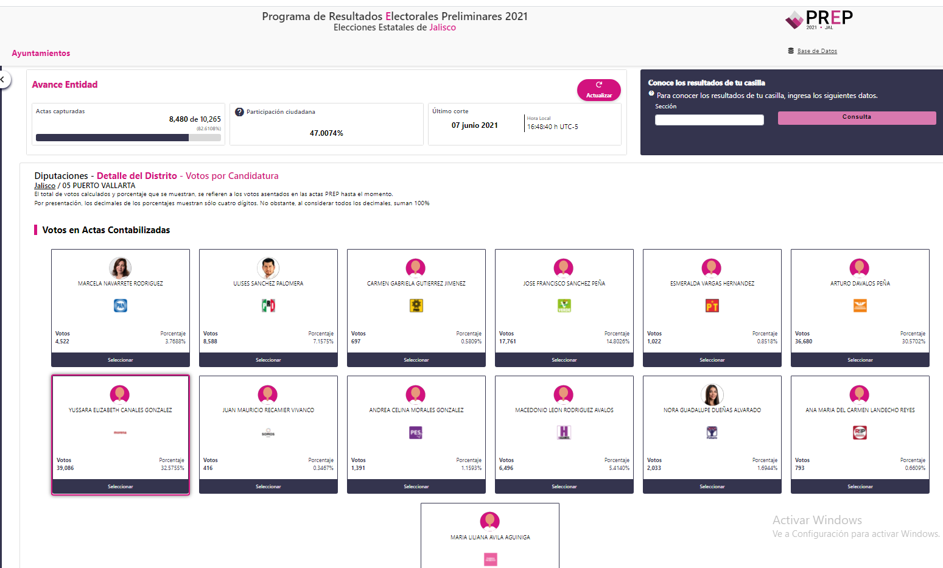
Task: Open the Ayuntamientos tab
Action: 41,53
